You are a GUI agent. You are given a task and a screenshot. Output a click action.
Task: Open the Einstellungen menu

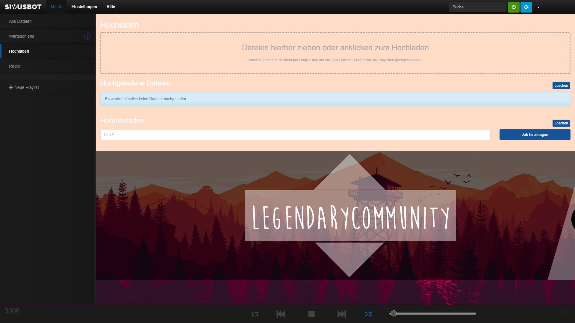(84, 7)
